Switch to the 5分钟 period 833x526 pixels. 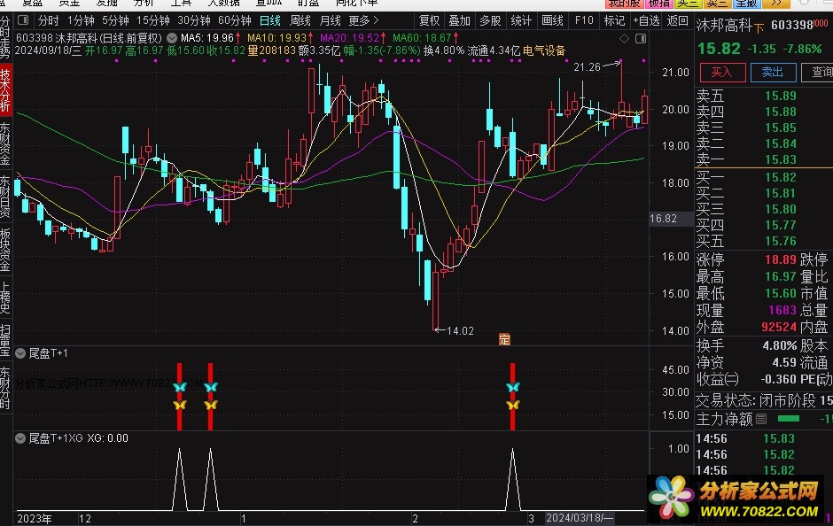tap(115, 20)
